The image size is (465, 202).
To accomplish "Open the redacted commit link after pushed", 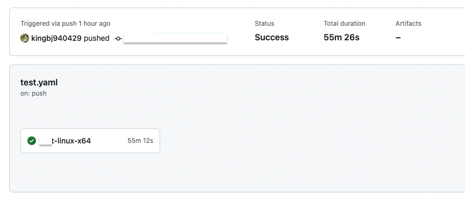I will point(175,38).
